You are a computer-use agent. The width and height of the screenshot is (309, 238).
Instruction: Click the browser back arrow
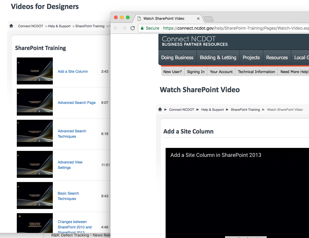click(116, 28)
